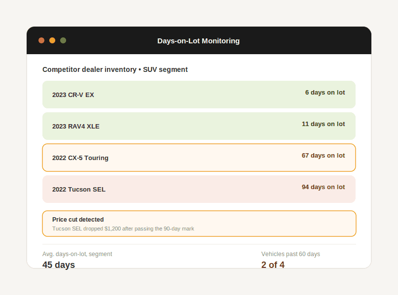
Task: Click the 6 days on lot value
Action: pyautogui.click(x=325, y=93)
